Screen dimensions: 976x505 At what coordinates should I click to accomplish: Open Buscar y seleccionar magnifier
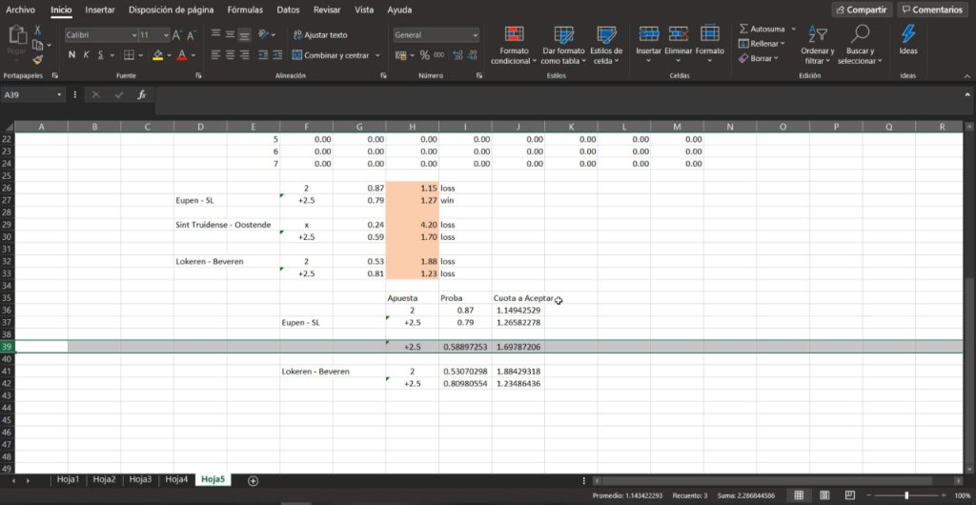coord(860,45)
